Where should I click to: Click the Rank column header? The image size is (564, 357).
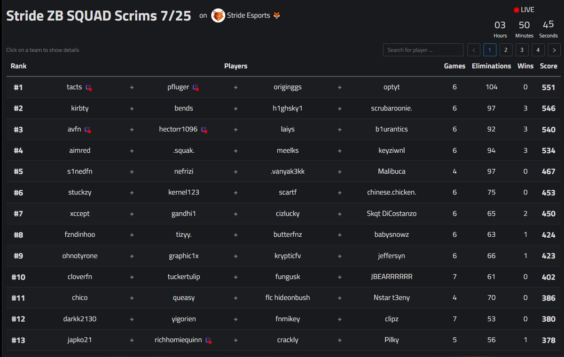(x=18, y=66)
